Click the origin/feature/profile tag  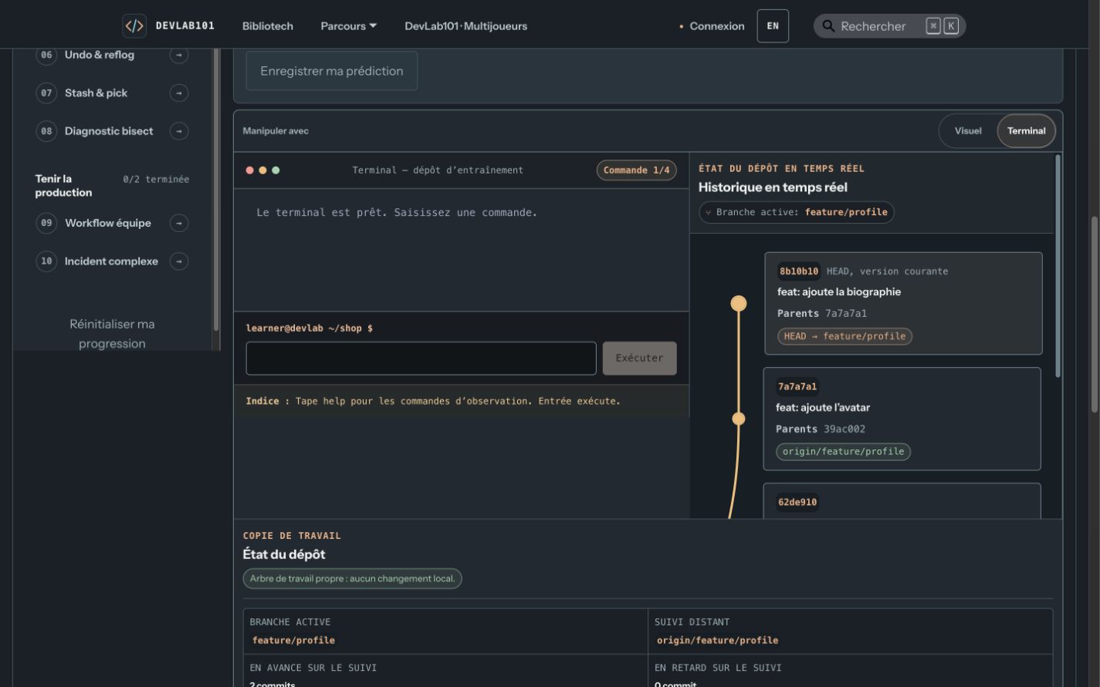point(843,452)
